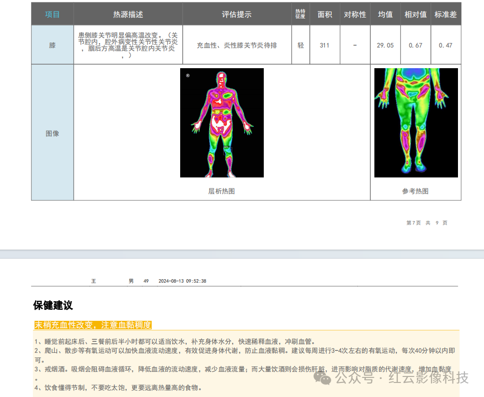The width and height of the screenshot is (484, 397).
Task: Click the 热源描述 column header
Action: point(128,15)
